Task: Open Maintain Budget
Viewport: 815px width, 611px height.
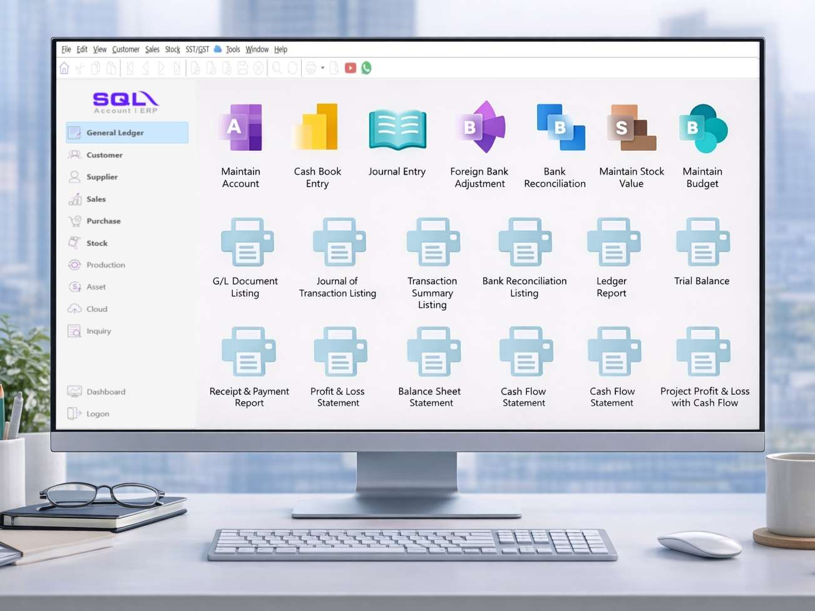Action: tap(702, 128)
